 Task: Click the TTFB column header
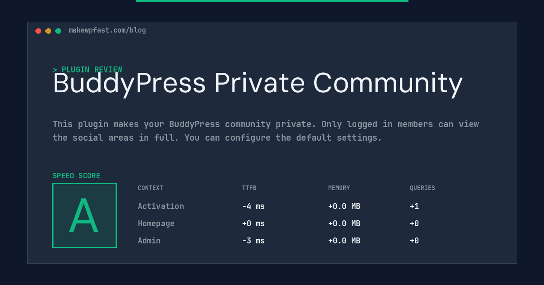pos(249,188)
